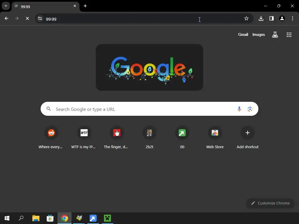Focus the 'Search Google or type a URL' box

click(149, 109)
